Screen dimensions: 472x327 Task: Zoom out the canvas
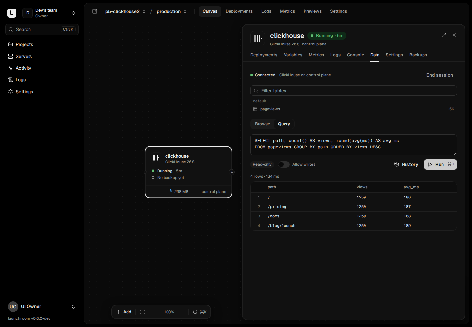[x=156, y=312]
